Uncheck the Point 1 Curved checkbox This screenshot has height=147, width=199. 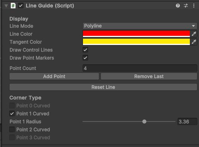click(12, 114)
